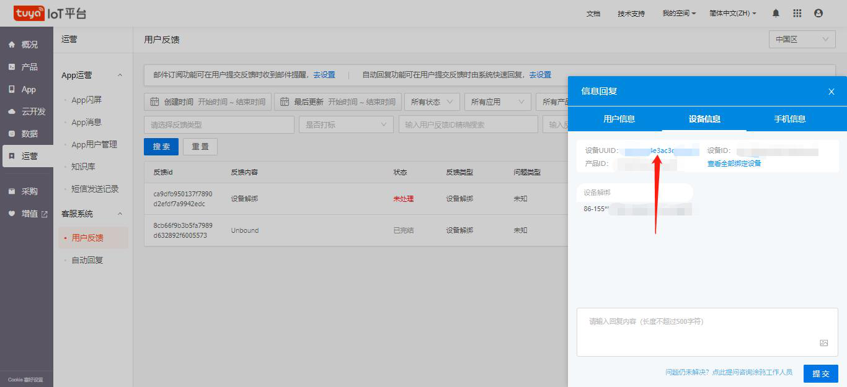Open the notification bell icon

[775, 12]
